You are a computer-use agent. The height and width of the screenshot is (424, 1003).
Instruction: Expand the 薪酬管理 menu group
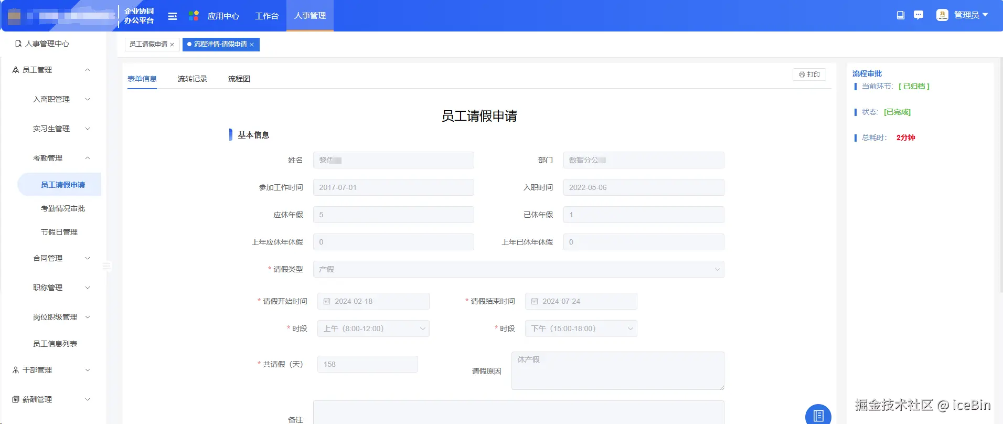[x=88, y=399]
